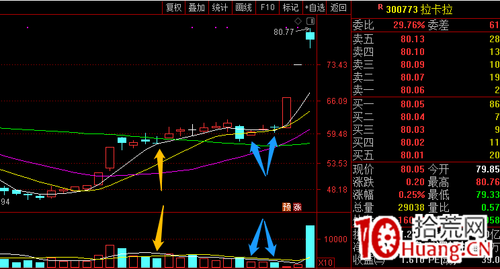The width and height of the screenshot is (500, 269).
Task: Select the 涨跌 value 0.20
Action: coord(415,182)
